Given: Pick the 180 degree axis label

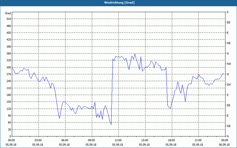Looking at the screenshot, I should click(x=9, y=95).
